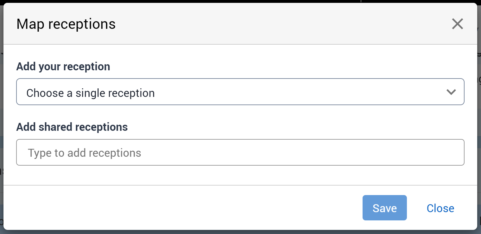Click the "Add shared receptions" label

(x=72, y=127)
